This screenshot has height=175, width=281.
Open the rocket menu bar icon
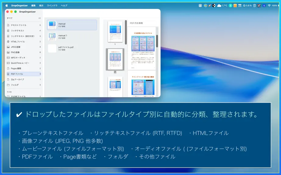[x=209, y=5]
